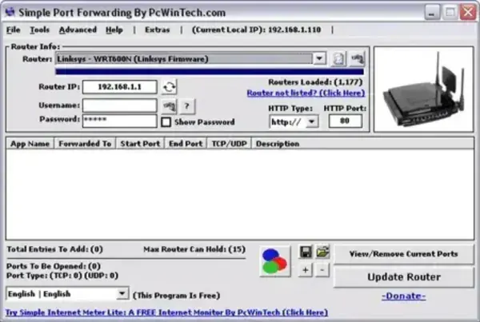Screen dimensions: 480x322
Task: Click the (This Program Is Free) text
Action: click(x=177, y=296)
